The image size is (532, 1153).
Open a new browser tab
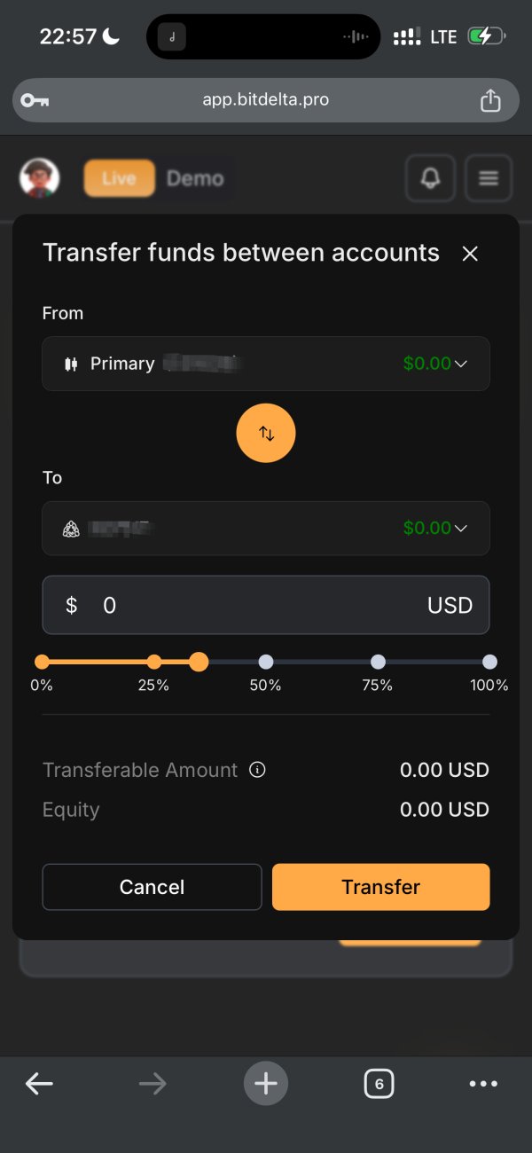point(266,1083)
